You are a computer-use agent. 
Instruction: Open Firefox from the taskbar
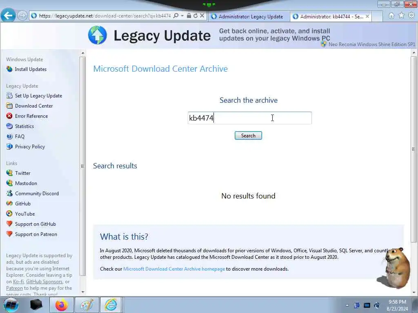click(x=62, y=305)
